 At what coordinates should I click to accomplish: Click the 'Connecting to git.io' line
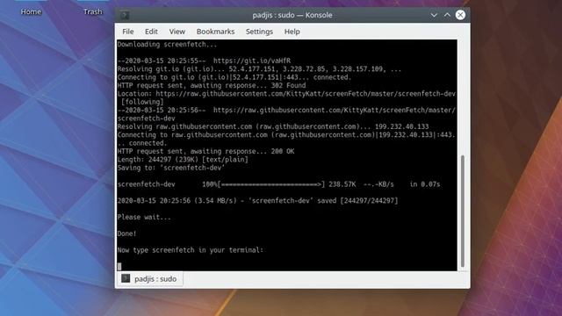[234, 77]
